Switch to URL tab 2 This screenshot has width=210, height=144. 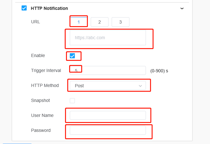click(100, 22)
